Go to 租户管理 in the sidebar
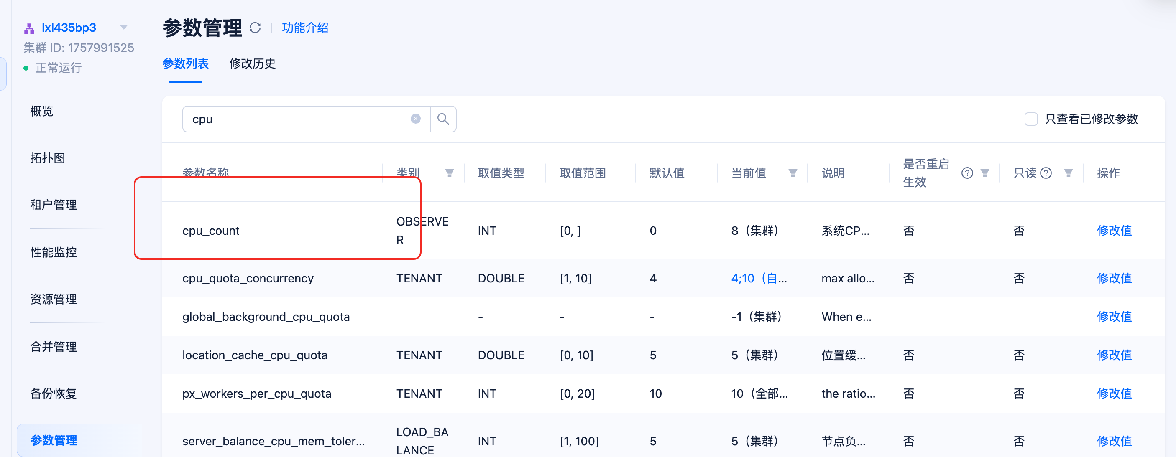Screen dimensions: 1176x457 54,205
